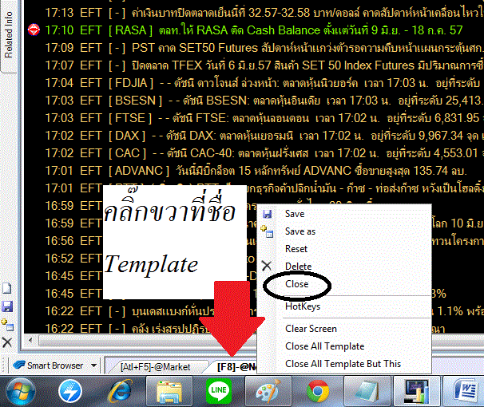
Task: Open Microsoft Word from taskbar
Action: click(464, 392)
